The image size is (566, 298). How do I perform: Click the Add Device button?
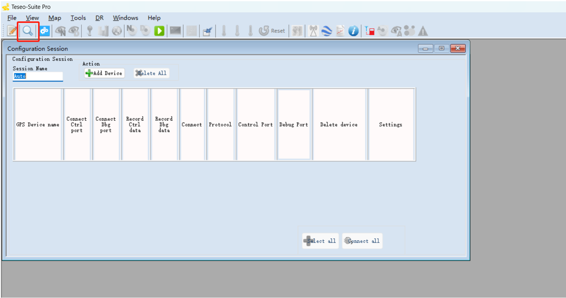pyautogui.click(x=104, y=73)
